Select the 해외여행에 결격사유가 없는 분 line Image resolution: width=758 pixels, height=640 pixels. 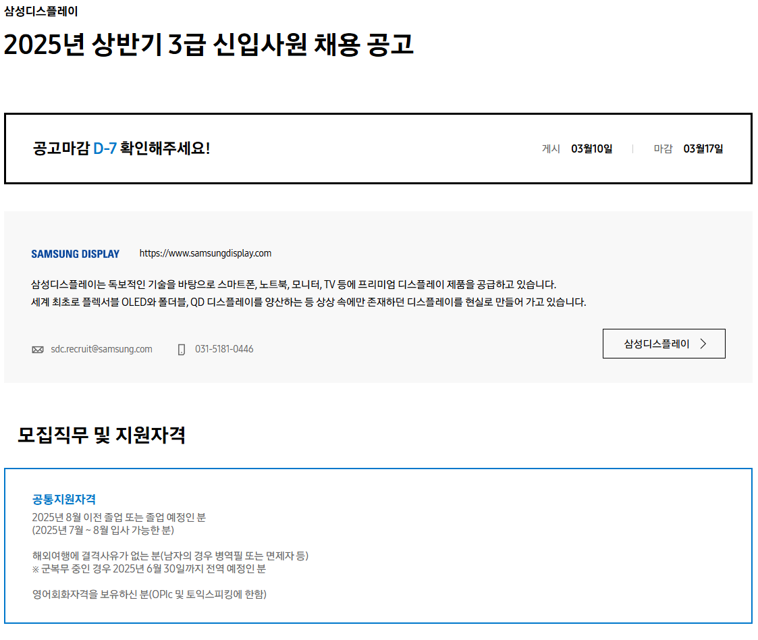pyautogui.click(x=170, y=556)
